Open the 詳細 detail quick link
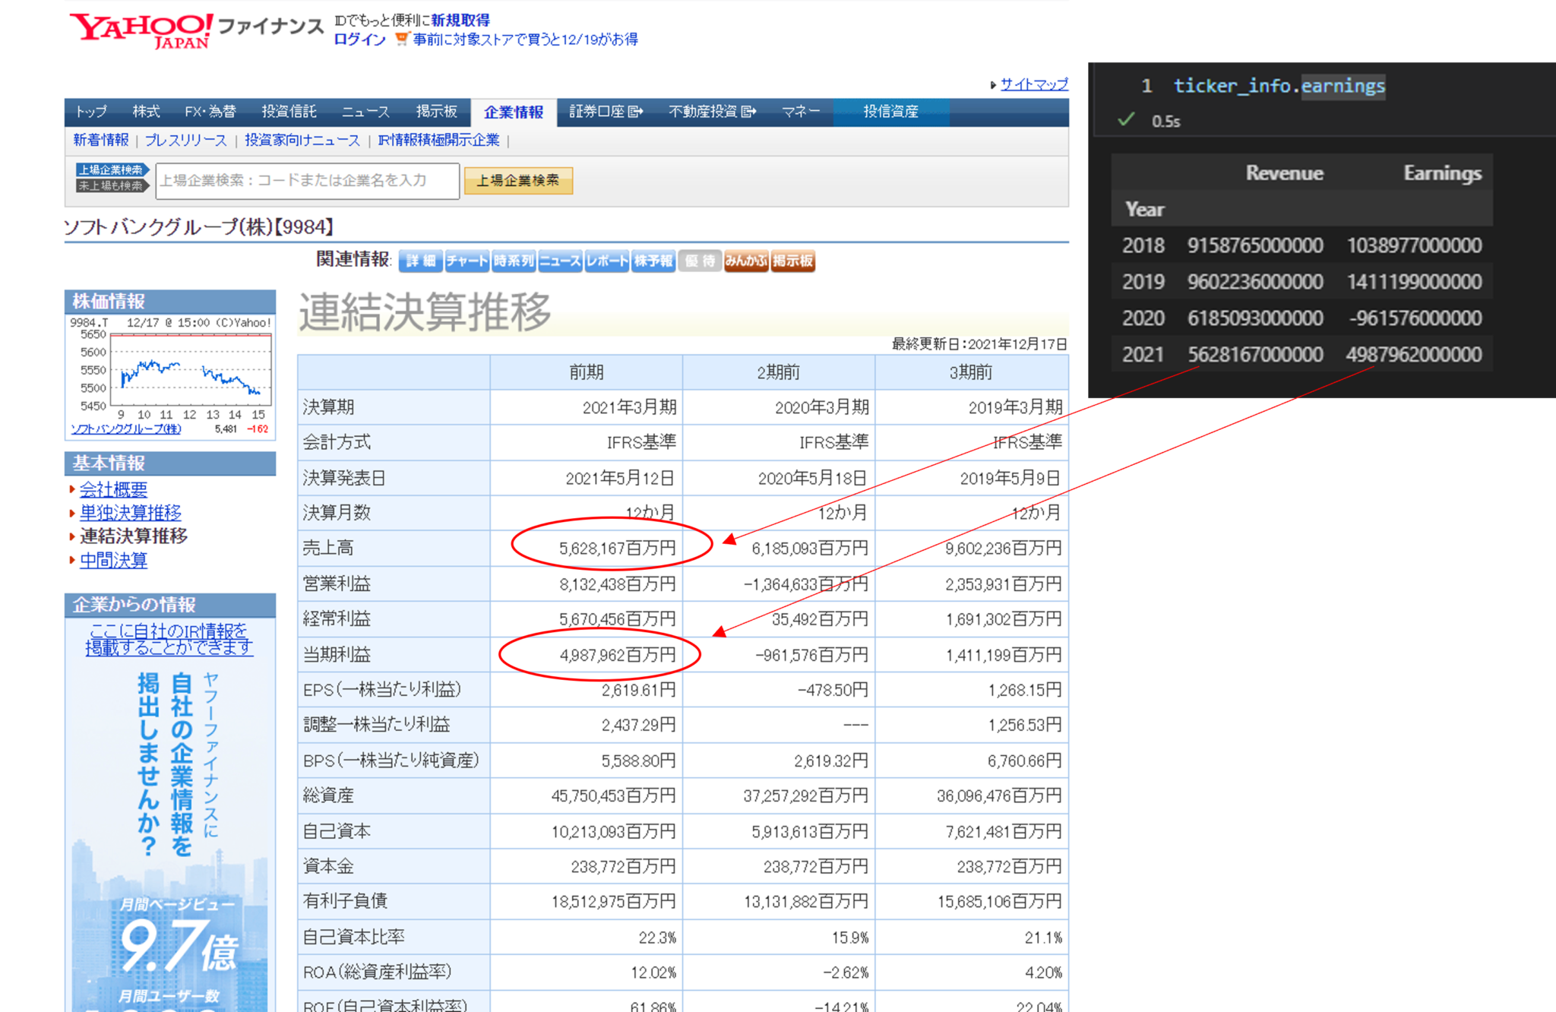 [420, 261]
